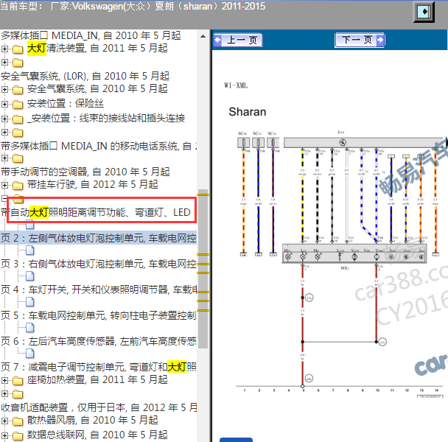The width and height of the screenshot is (448, 442).
Task: Select 带自动大灯照明距离调节功能、弯道灯、LED entry
Action: pyautogui.click(x=96, y=213)
